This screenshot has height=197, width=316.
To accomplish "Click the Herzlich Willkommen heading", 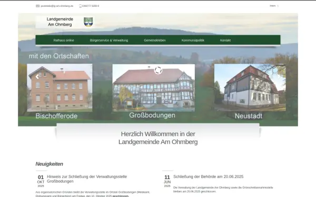I will click(158, 138).
